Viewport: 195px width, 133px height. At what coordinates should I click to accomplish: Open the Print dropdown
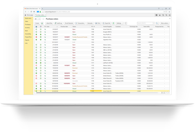tap(98, 23)
